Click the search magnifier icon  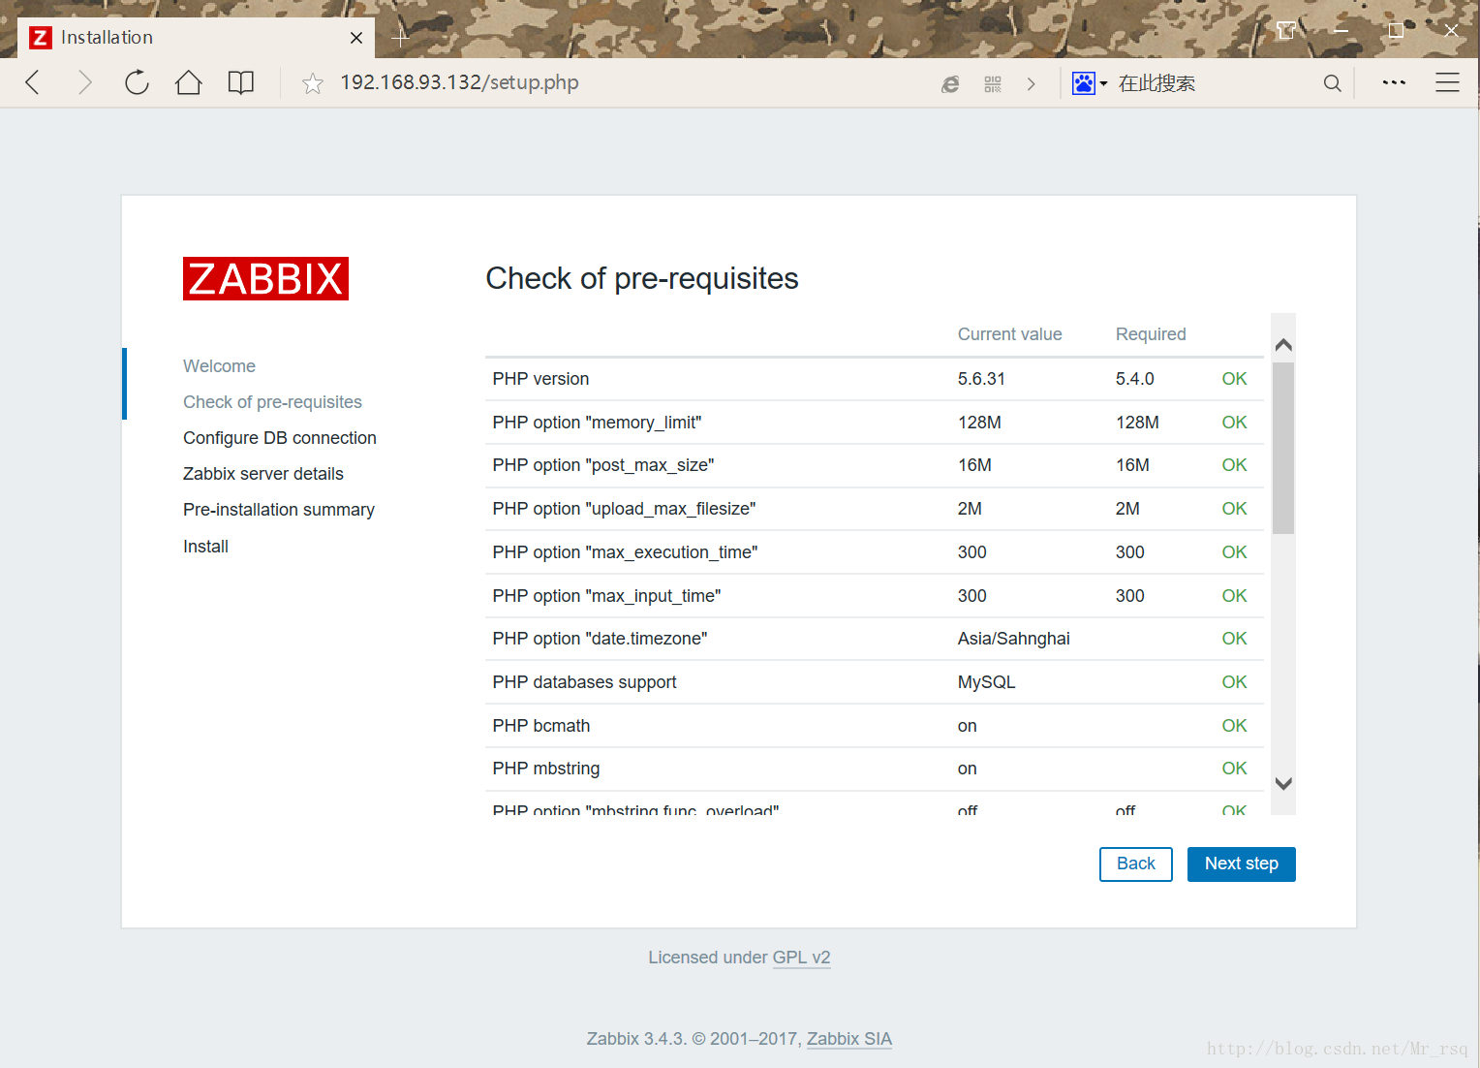[x=1333, y=84]
